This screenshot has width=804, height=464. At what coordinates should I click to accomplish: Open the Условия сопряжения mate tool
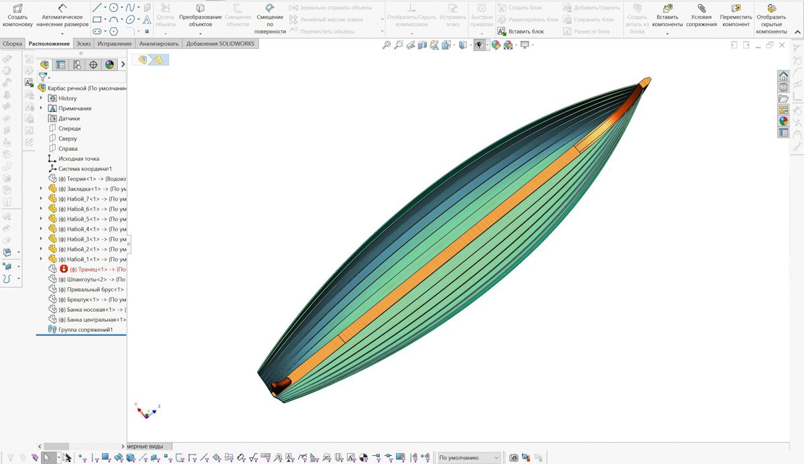701,16
